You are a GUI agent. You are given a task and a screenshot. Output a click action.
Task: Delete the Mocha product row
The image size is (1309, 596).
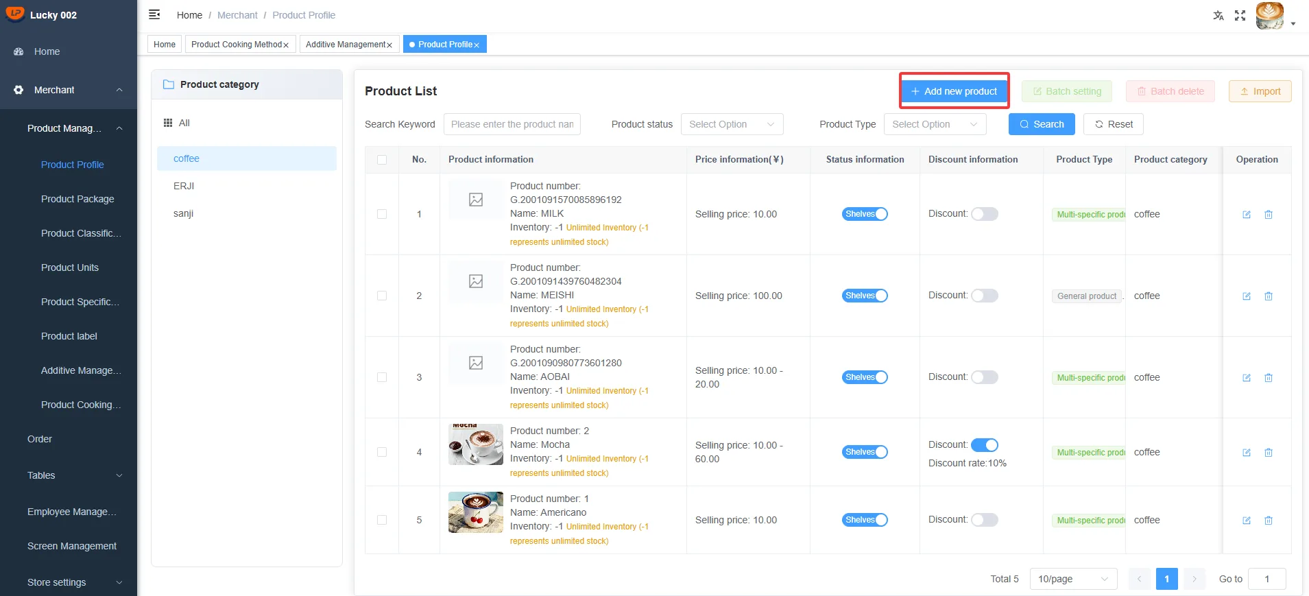pyautogui.click(x=1269, y=453)
